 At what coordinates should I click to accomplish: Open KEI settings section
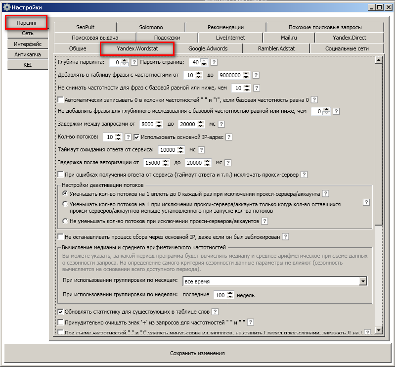pyautogui.click(x=28, y=65)
